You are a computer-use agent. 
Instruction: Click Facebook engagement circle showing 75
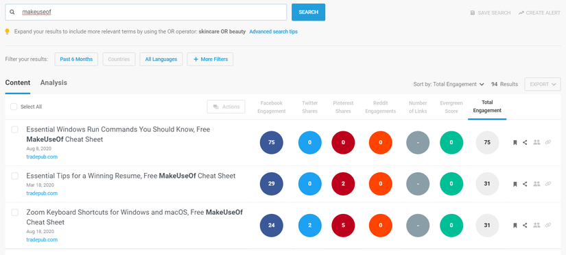272,142
